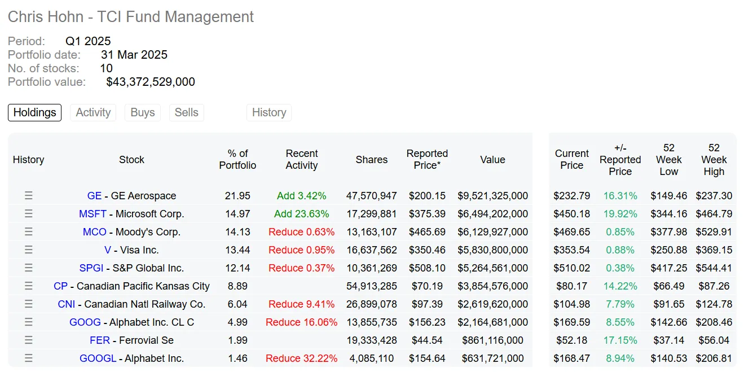Open the CP ticker link
The height and width of the screenshot is (372, 744).
(60, 286)
